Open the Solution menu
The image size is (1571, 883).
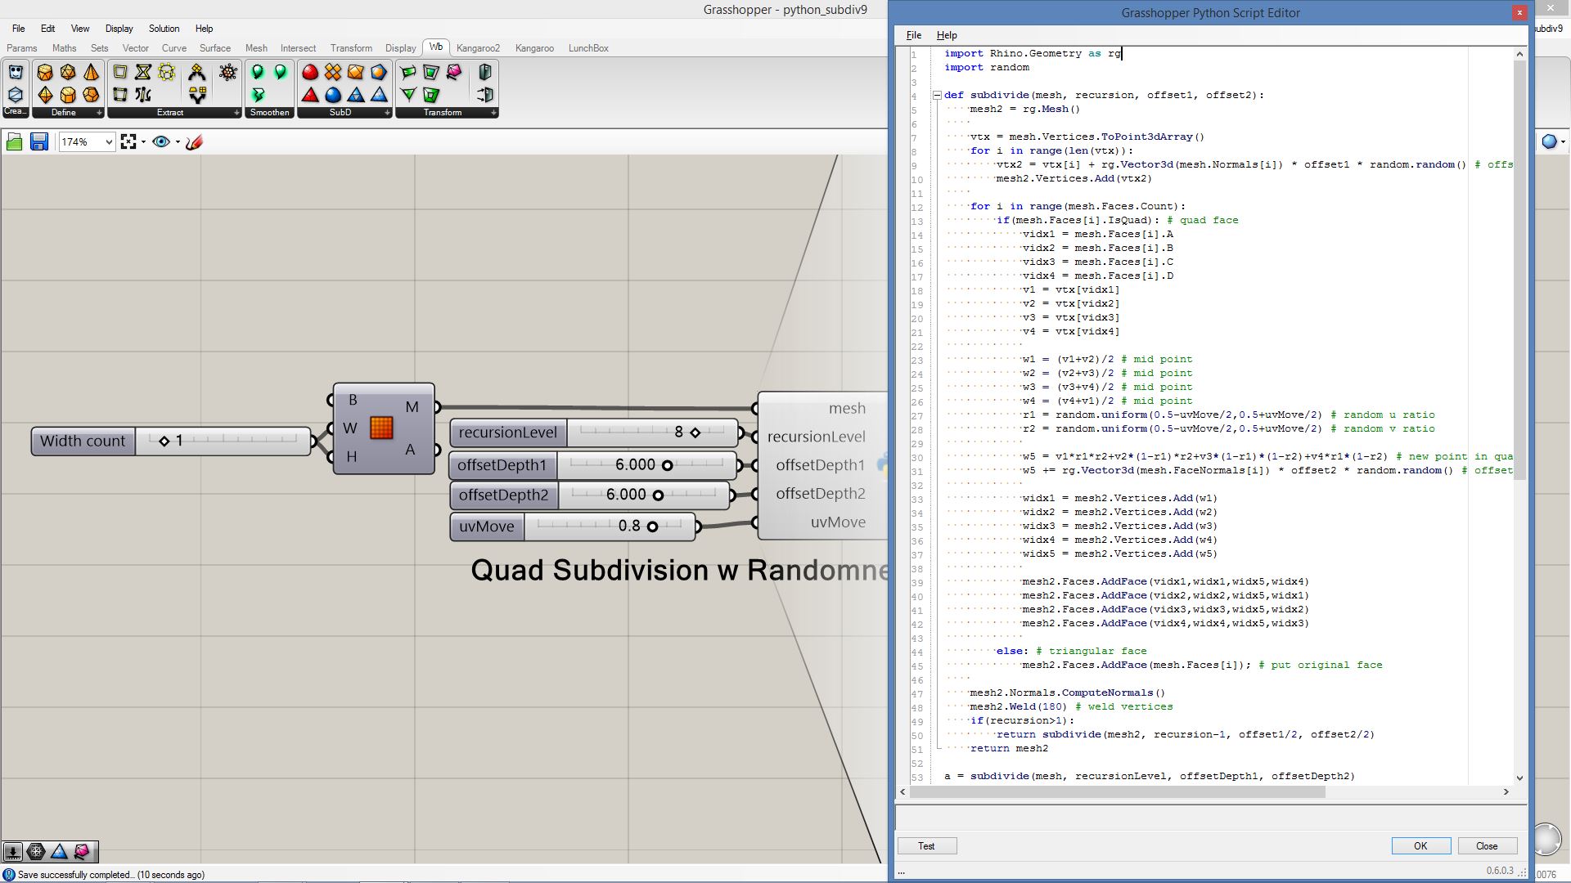164,29
